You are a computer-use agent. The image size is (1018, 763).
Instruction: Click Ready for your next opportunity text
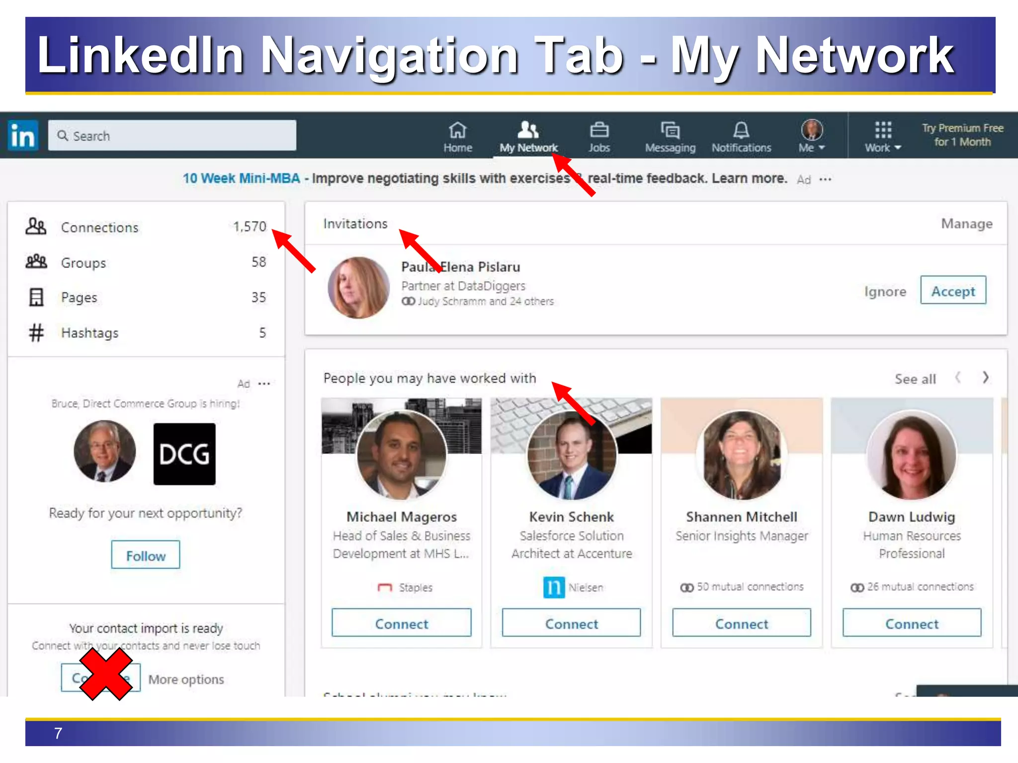click(x=146, y=513)
